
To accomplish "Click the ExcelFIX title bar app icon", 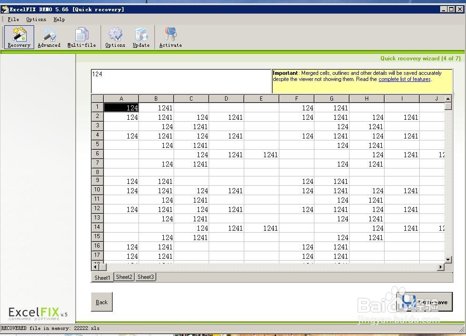I will click(5, 9).
